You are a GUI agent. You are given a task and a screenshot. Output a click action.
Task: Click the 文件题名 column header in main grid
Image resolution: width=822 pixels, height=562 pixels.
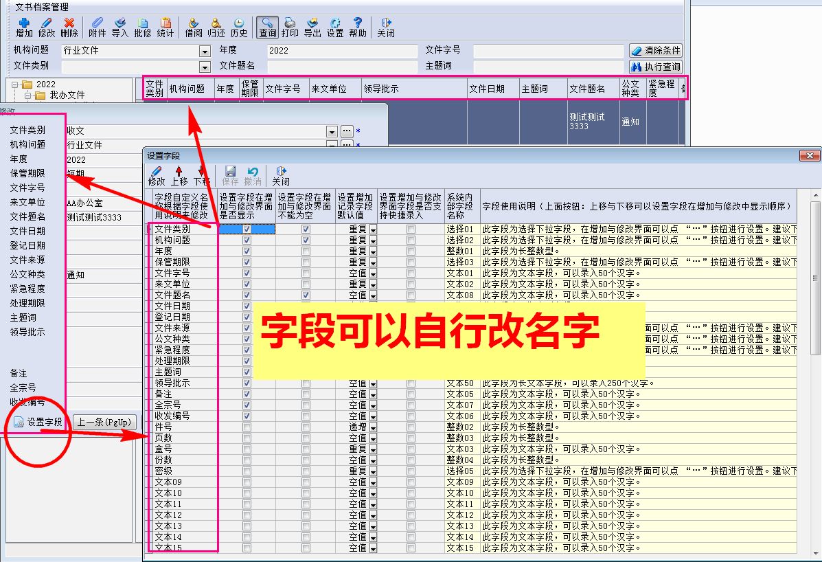[593, 89]
